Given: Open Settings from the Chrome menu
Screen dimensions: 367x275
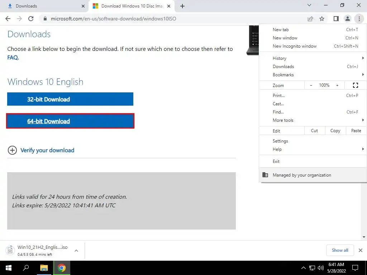Looking at the screenshot, I should (313, 141).
